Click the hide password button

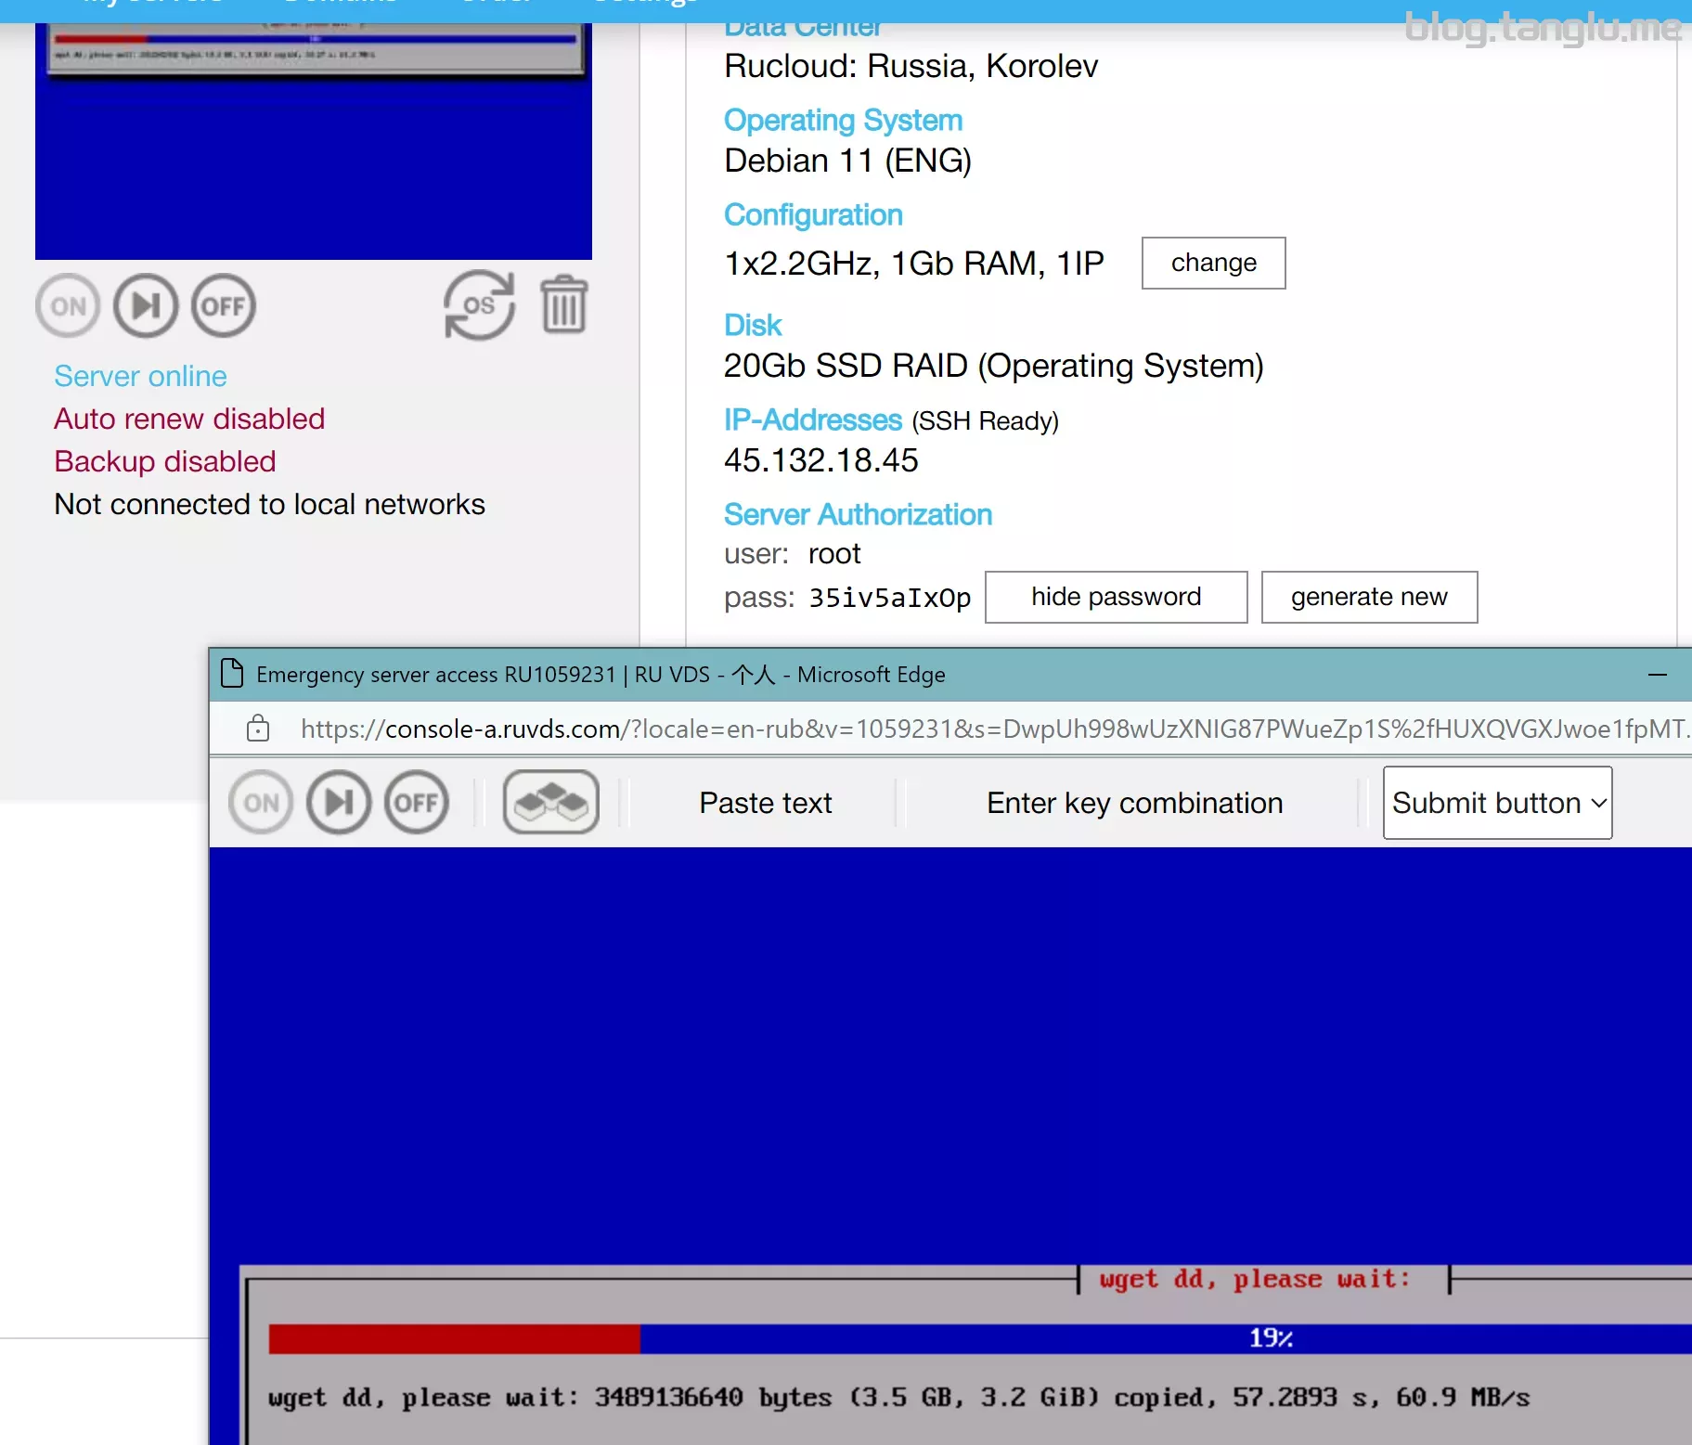[1116, 597]
